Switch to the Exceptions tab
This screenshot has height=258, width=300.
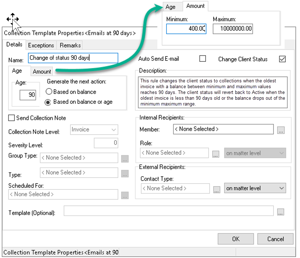point(41,45)
